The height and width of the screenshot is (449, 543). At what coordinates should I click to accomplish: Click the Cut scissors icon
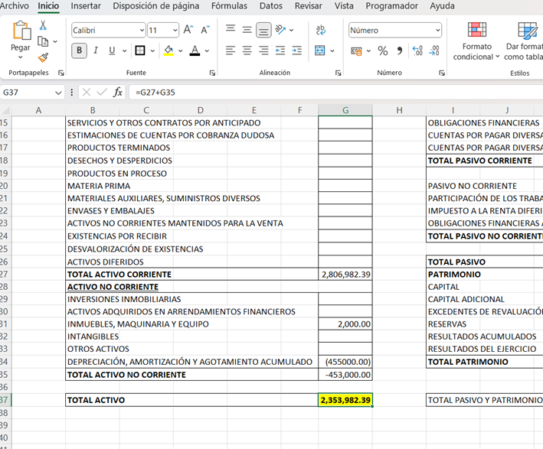[x=43, y=25]
